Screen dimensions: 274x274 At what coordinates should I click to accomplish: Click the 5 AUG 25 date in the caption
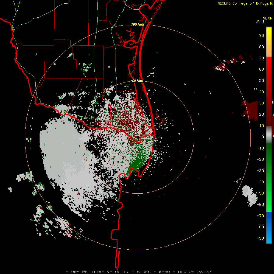[x=184, y=272]
